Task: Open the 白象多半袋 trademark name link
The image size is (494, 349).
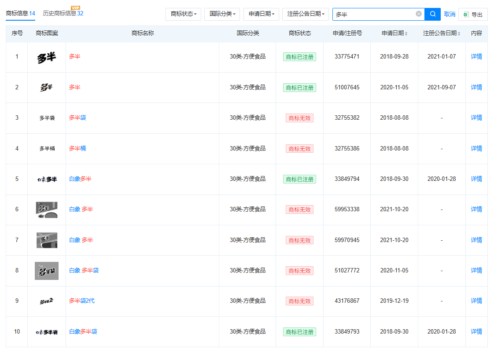Action: [83, 331]
